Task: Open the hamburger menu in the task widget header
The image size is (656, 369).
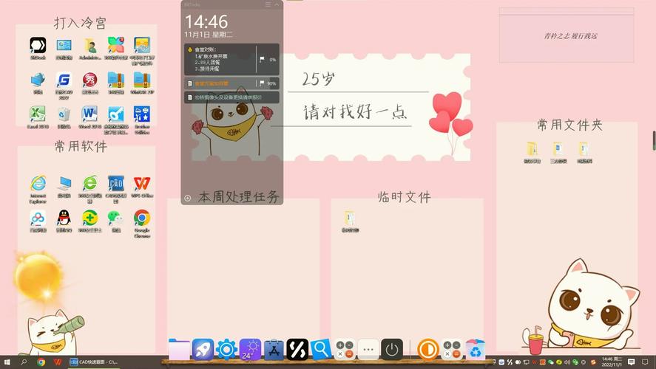Action: (267, 4)
